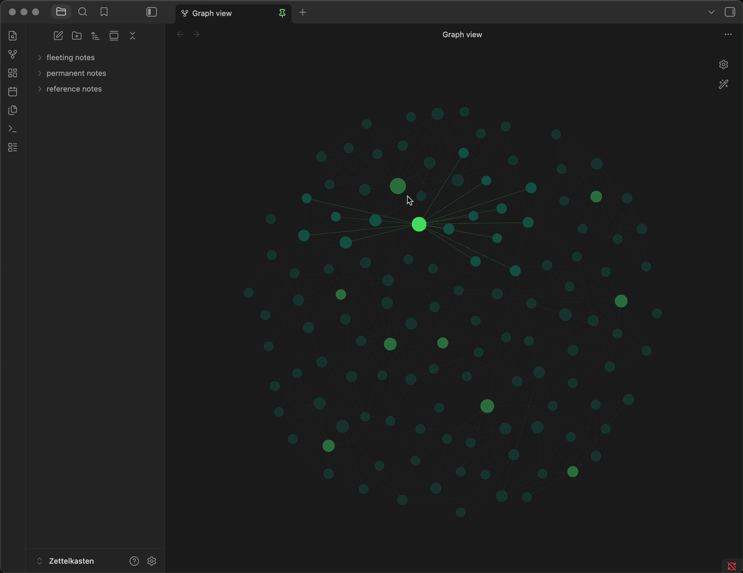743x573 pixels.
Task: Click the ribbon icon showing squares with lines
Action: pos(12,147)
